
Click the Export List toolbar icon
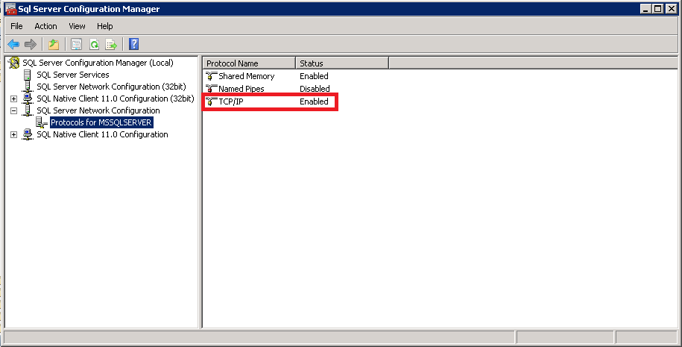point(111,44)
